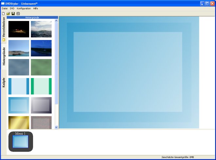Viewport: 216px width, 160px height.
Task: Select the coastal cliff with ship thumbnail
Action: coord(19,48)
